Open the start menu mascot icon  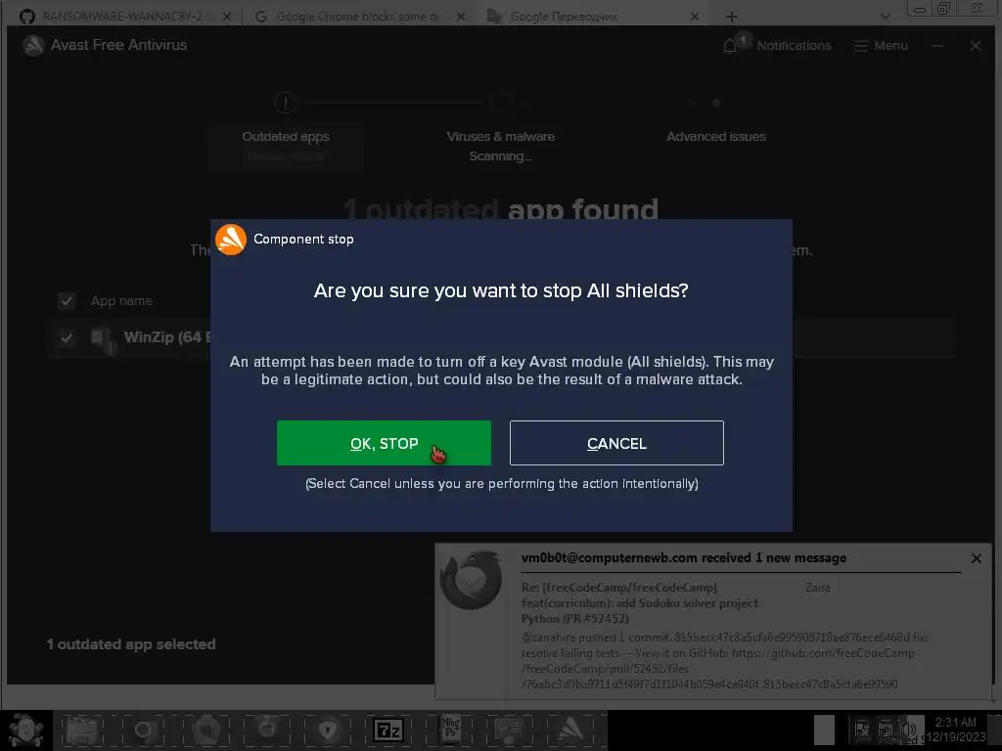pos(25,729)
